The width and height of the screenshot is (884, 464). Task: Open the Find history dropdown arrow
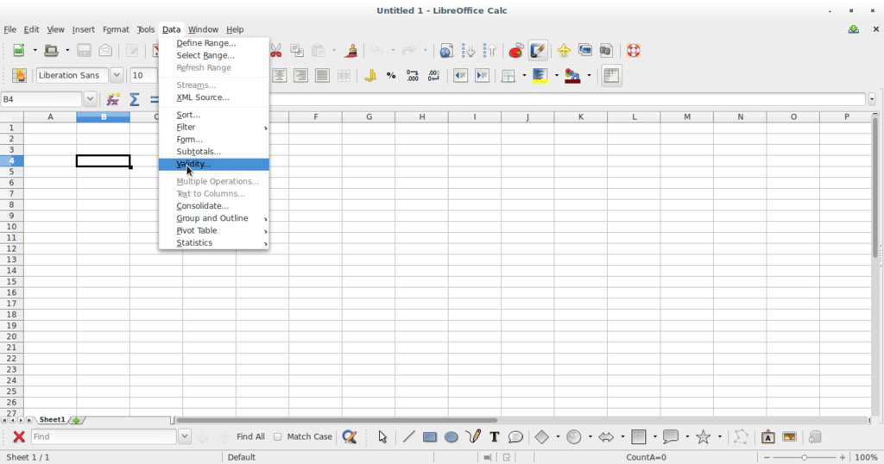pyautogui.click(x=184, y=437)
